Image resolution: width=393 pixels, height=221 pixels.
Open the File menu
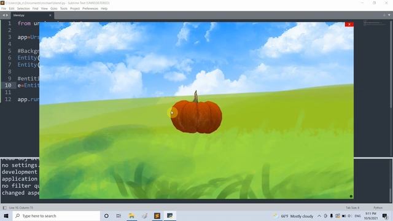tap(4, 9)
